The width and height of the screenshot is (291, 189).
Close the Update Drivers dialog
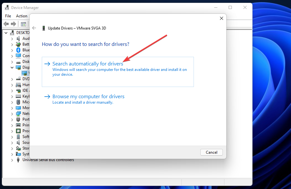pos(222,18)
